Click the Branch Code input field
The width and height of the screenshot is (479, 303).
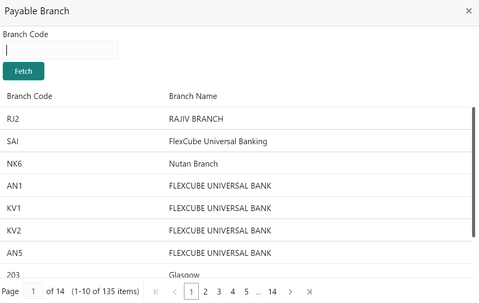click(60, 50)
